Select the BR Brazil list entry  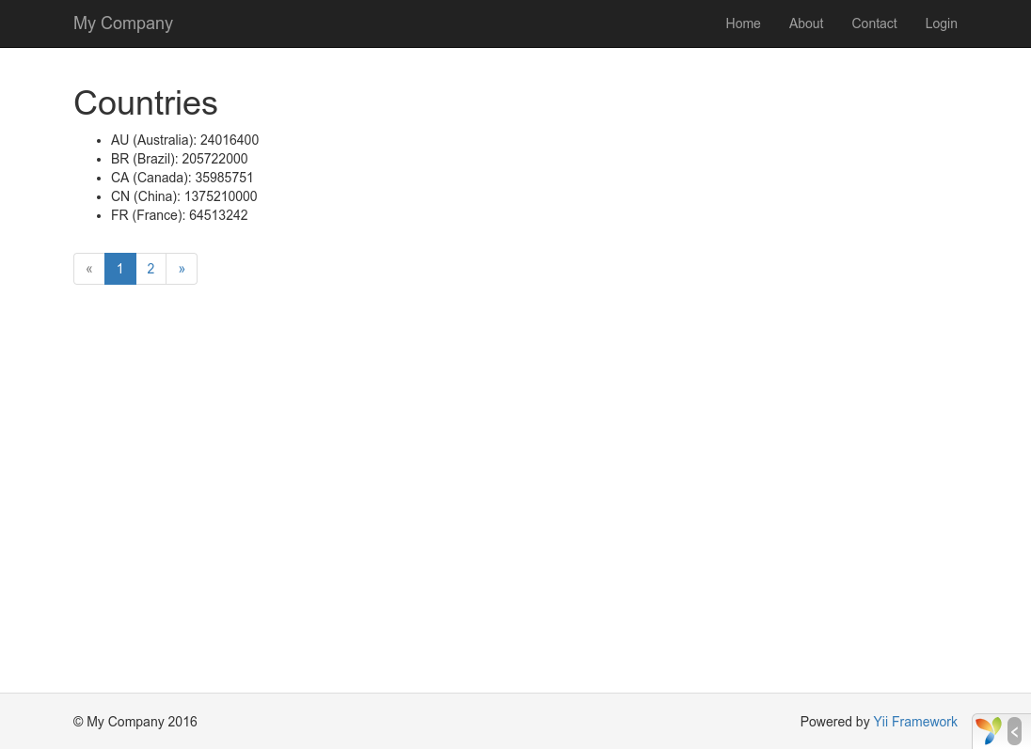click(x=179, y=159)
